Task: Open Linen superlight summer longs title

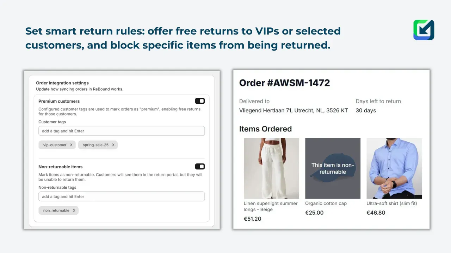Action: click(x=270, y=207)
